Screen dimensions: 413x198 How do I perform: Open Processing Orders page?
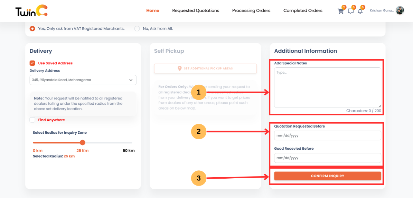(x=251, y=10)
